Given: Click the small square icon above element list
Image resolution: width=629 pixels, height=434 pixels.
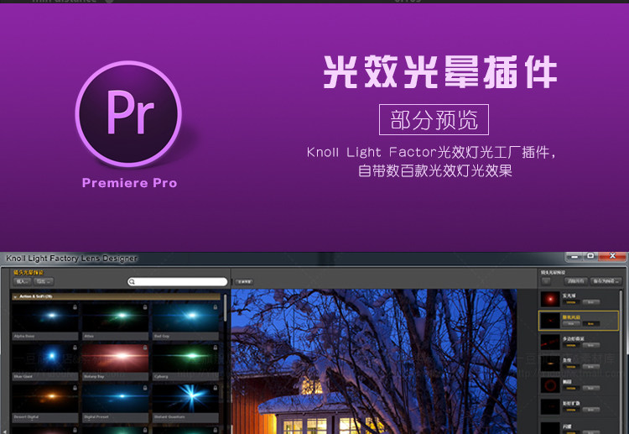Looking at the screenshot, I should (546, 281).
